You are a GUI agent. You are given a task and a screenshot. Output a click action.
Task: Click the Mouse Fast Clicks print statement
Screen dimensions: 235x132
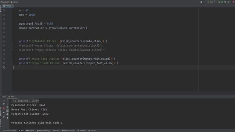pos(67,59)
